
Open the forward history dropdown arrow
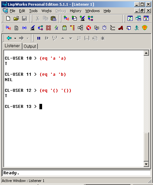27,38
